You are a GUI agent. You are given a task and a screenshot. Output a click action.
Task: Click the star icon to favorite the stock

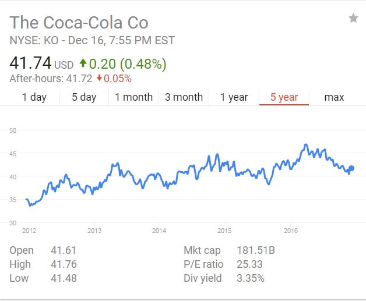(x=353, y=19)
